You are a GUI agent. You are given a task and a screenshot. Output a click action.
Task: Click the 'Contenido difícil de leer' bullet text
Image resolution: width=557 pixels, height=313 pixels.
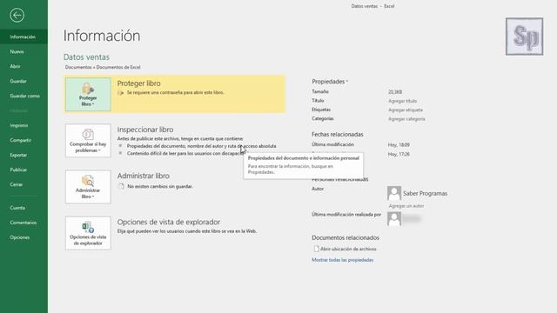click(x=185, y=154)
